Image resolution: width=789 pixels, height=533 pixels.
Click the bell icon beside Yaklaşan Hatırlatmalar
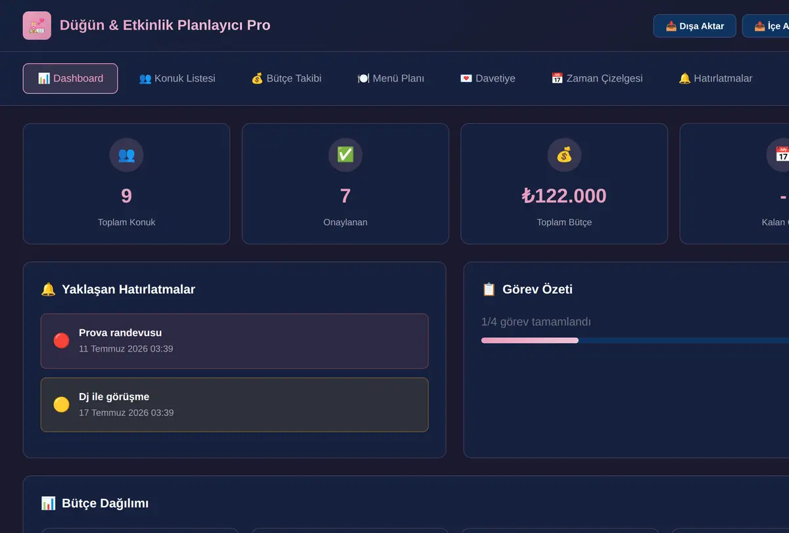48,289
